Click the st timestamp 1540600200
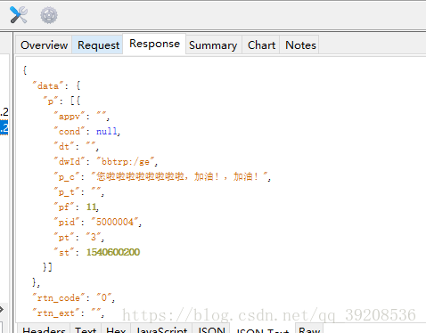Screen dimensions: 426x333 click(x=113, y=252)
